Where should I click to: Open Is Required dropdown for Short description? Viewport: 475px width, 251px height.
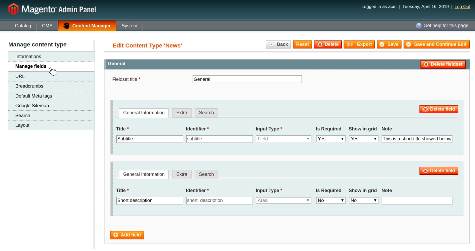[330, 201]
